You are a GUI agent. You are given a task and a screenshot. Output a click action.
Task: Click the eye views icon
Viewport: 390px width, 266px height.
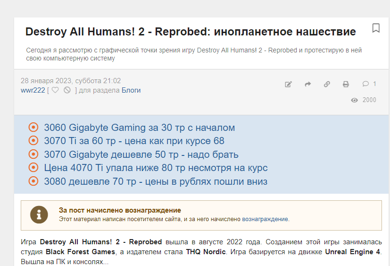(354, 100)
